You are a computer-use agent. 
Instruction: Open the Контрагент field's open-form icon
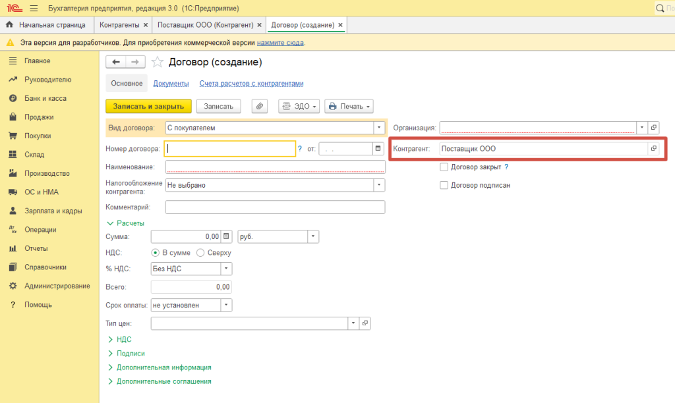click(653, 149)
